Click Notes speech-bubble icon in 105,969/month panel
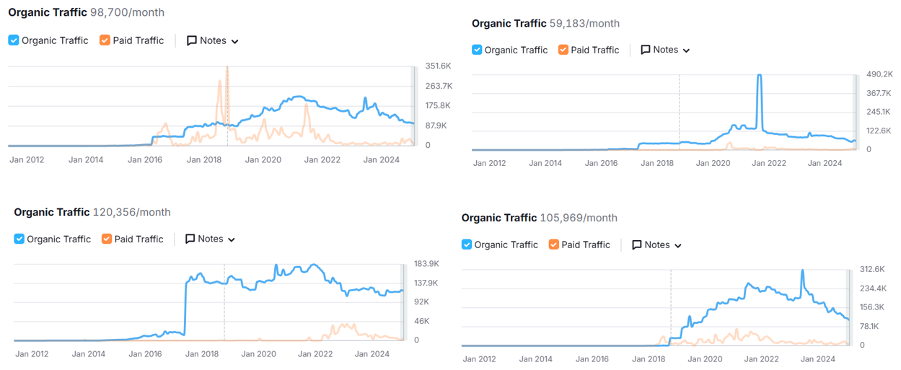The height and width of the screenshot is (370, 901). [x=637, y=245]
